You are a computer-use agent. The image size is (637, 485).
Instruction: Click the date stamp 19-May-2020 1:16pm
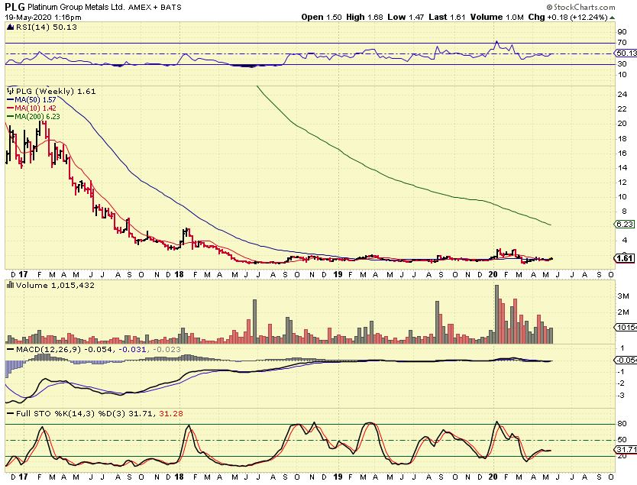click(43, 18)
